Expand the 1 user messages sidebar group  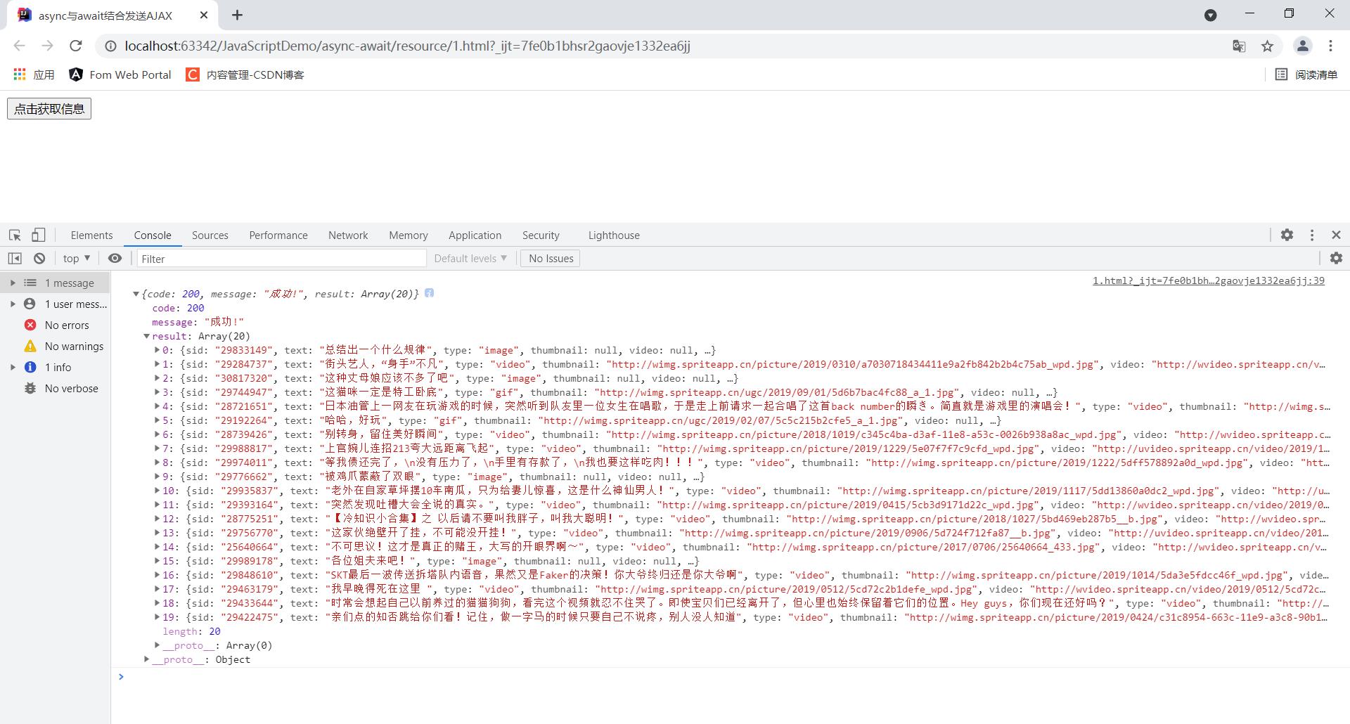pos(13,304)
